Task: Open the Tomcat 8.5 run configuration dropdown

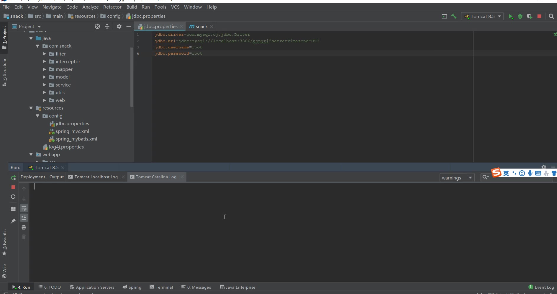Action: pos(483,17)
